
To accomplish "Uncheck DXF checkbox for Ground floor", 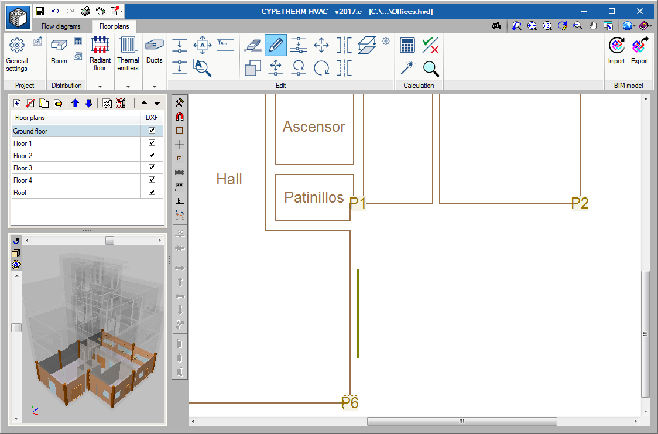I will (152, 131).
